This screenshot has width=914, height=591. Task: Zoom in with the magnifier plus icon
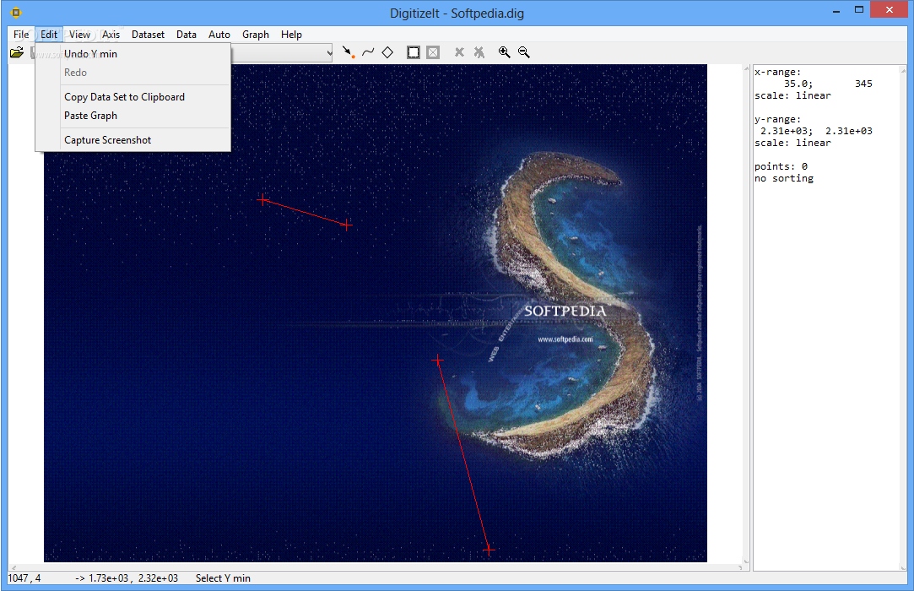pos(504,52)
